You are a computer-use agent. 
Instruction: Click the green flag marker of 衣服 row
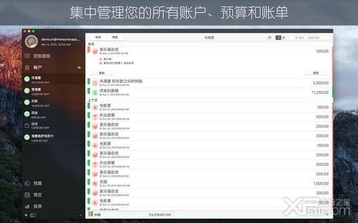[89, 182]
